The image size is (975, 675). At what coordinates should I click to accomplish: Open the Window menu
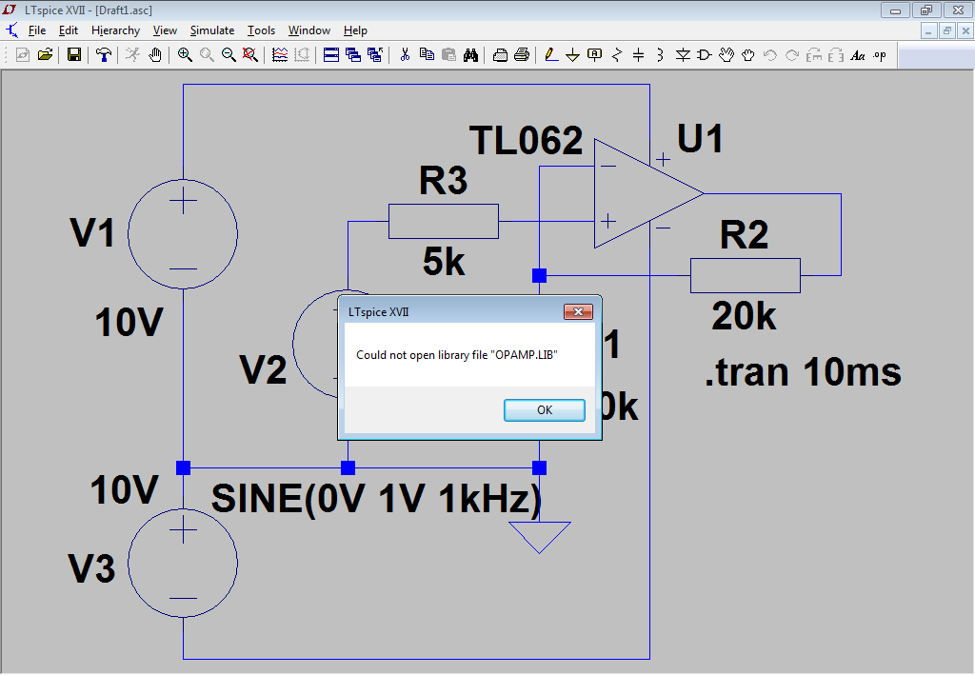tap(309, 30)
